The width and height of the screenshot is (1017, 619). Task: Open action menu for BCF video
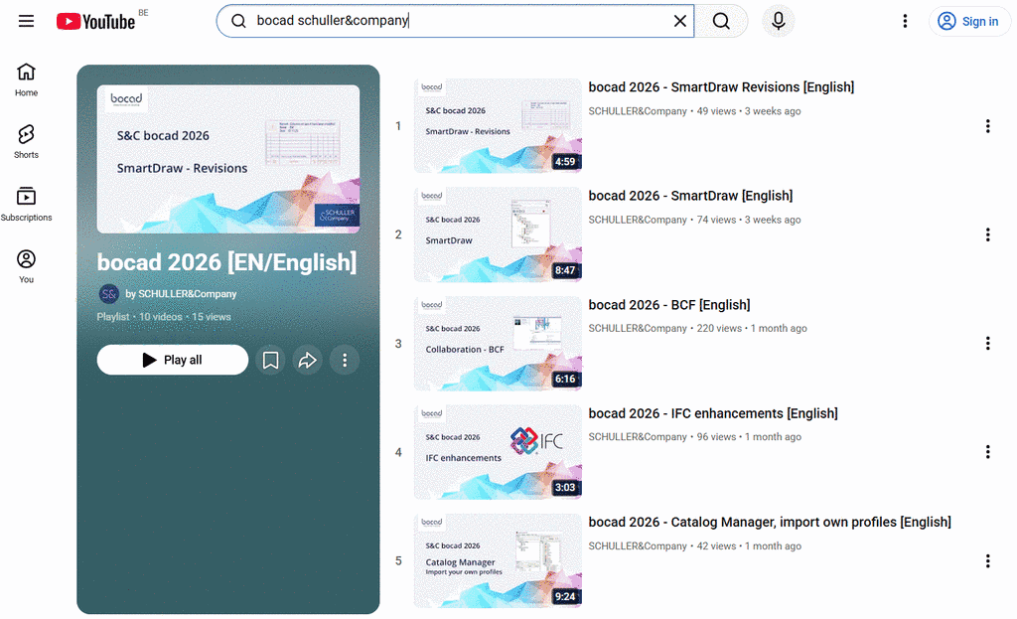tap(987, 344)
